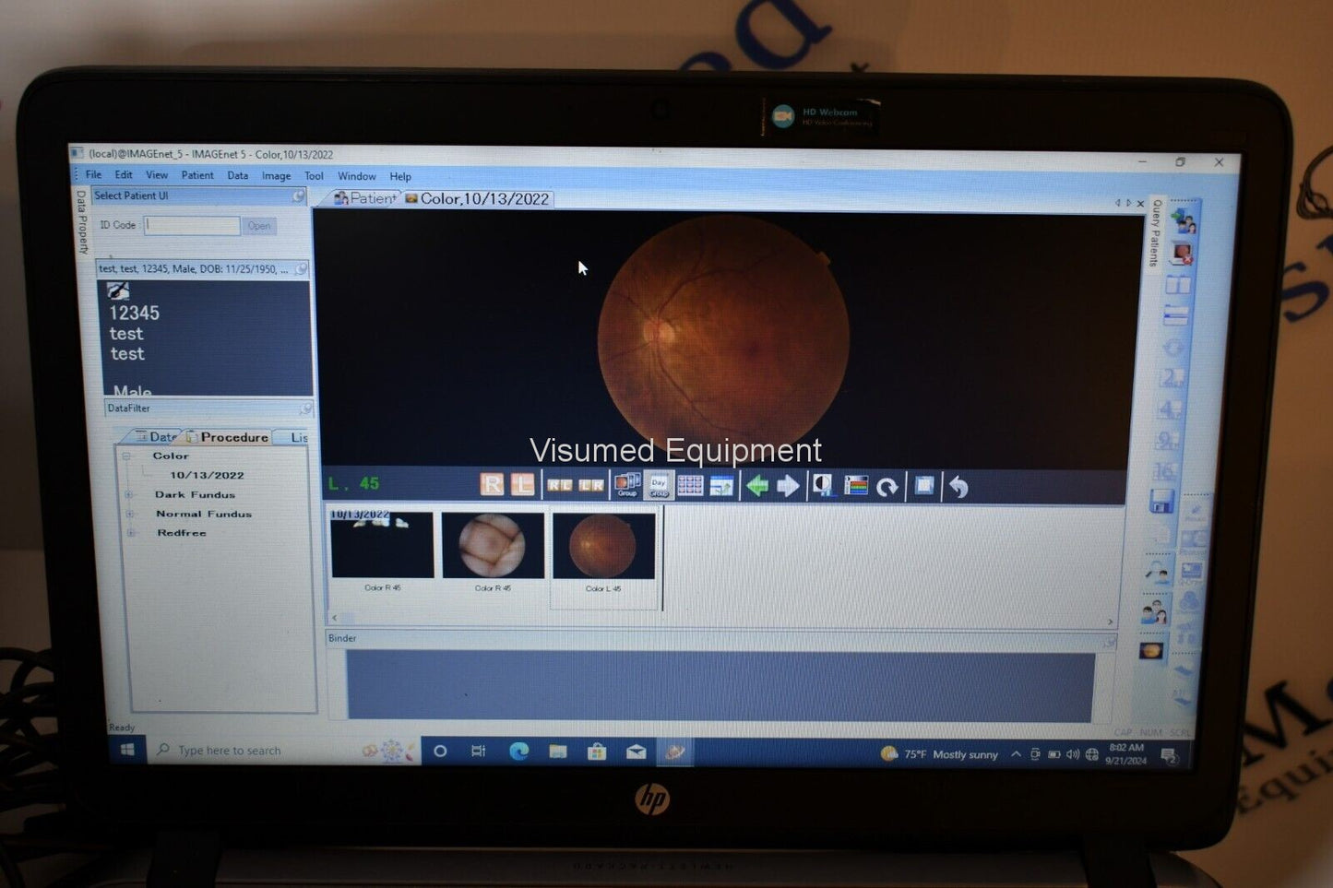Select the left eye L filter icon
Screen dimensions: 1333x888
pyautogui.click(x=523, y=484)
